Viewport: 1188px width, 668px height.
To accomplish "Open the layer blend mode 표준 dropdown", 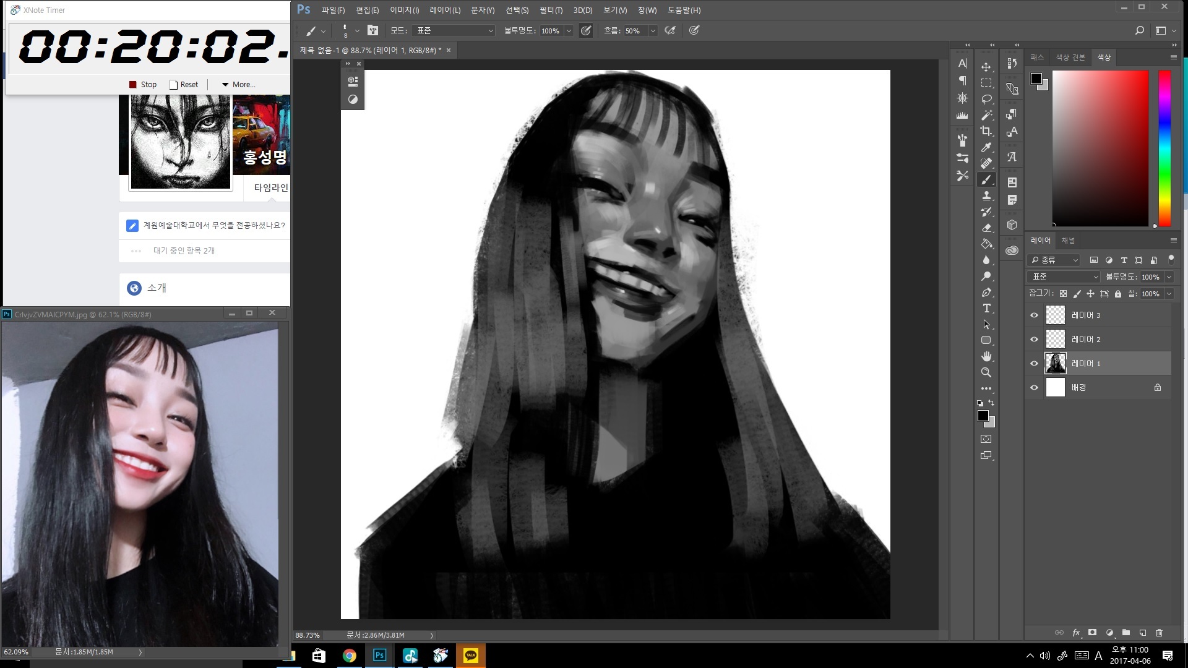I will [x=1064, y=277].
